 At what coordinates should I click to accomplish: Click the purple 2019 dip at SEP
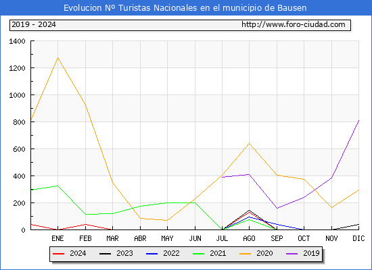(x=277, y=208)
